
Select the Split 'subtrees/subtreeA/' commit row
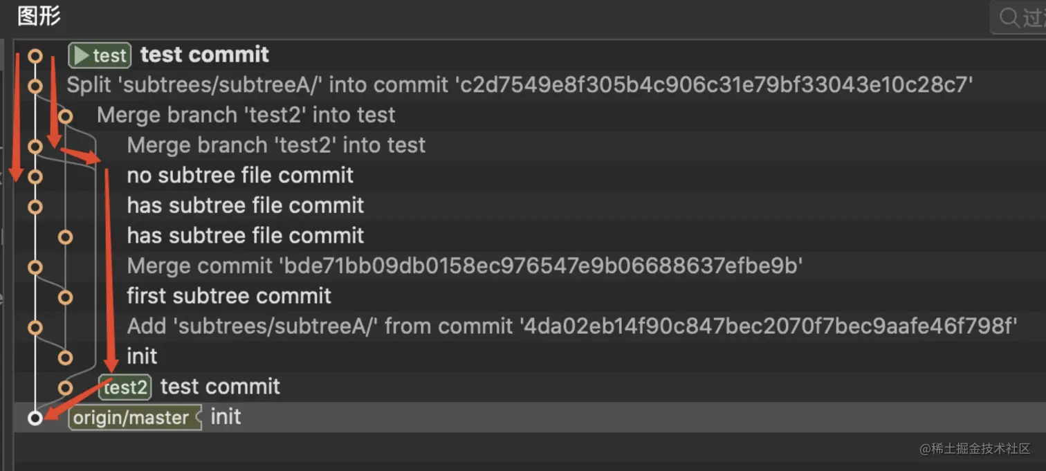tap(530, 85)
